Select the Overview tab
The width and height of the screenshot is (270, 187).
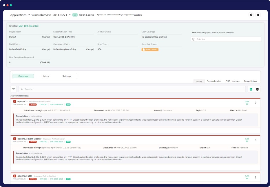click(23, 76)
